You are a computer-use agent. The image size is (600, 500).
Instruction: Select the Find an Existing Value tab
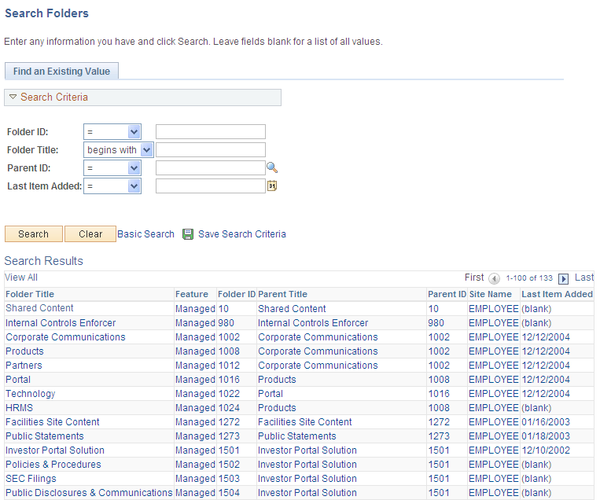pos(61,72)
